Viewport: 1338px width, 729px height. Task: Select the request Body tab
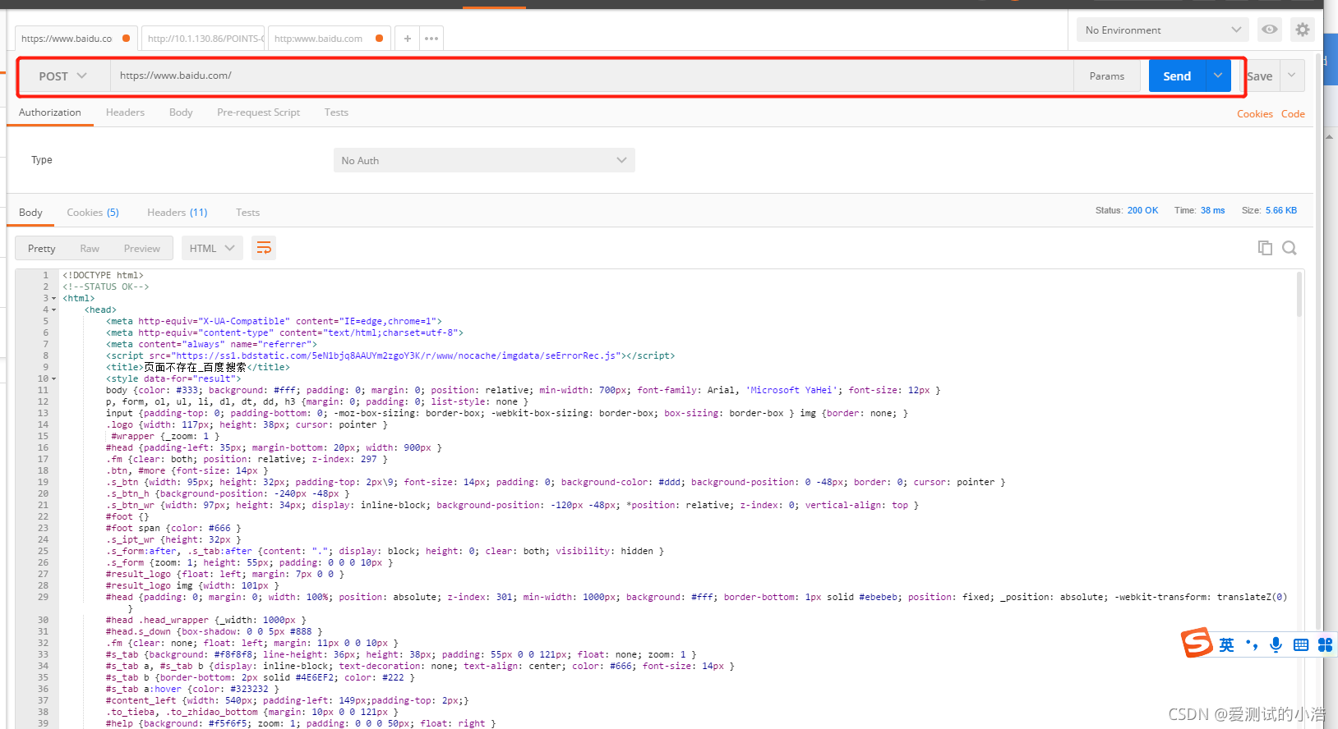point(181,112)
